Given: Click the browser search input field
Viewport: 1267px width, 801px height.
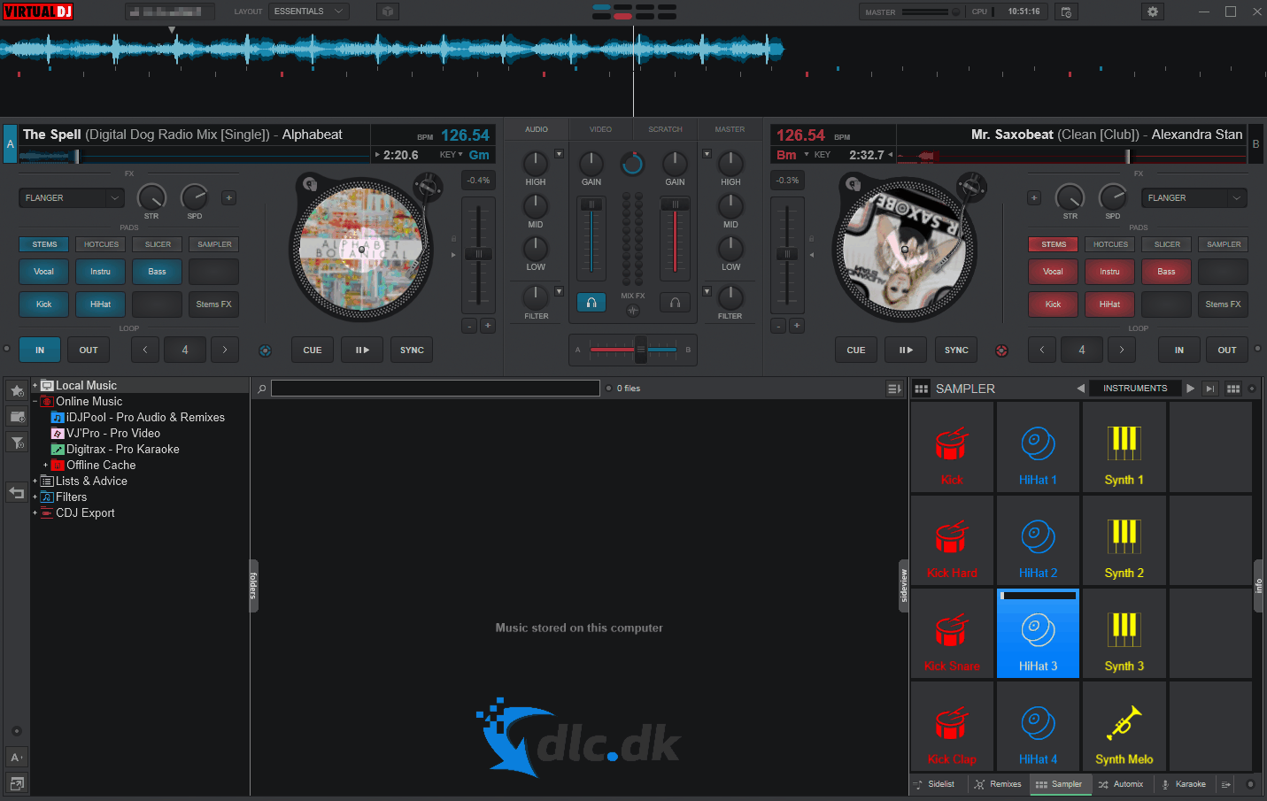Looking at the screenshot, I should [x=436, y=389].
